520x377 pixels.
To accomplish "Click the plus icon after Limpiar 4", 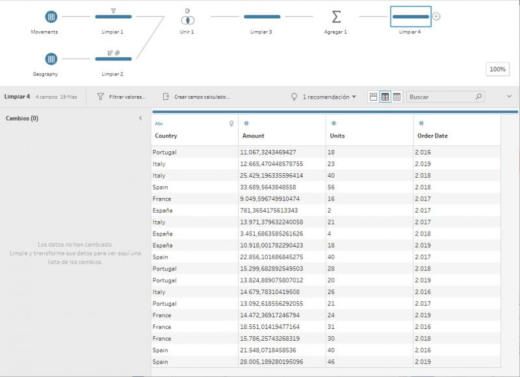I will [x=436, y=17].
